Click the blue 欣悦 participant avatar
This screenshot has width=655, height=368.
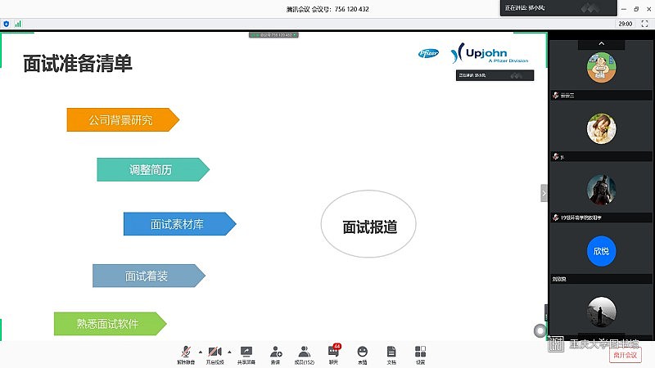(601, 251)
